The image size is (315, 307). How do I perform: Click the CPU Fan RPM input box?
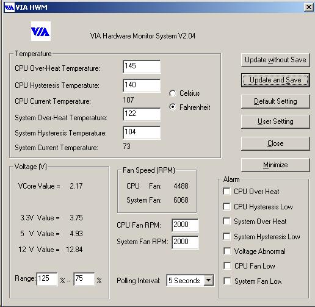pos(185,225)
